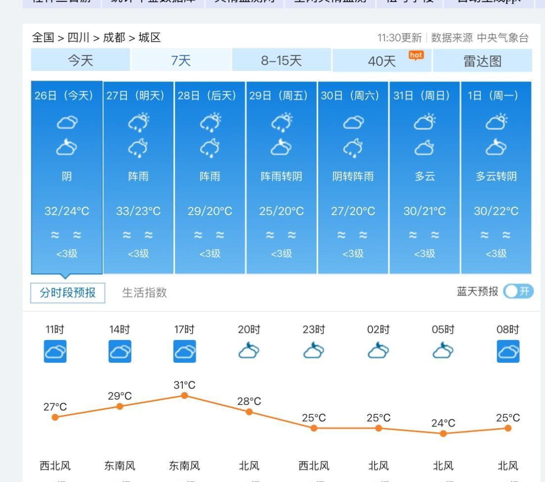Click the 05时 night weather icon

[443, 351]
